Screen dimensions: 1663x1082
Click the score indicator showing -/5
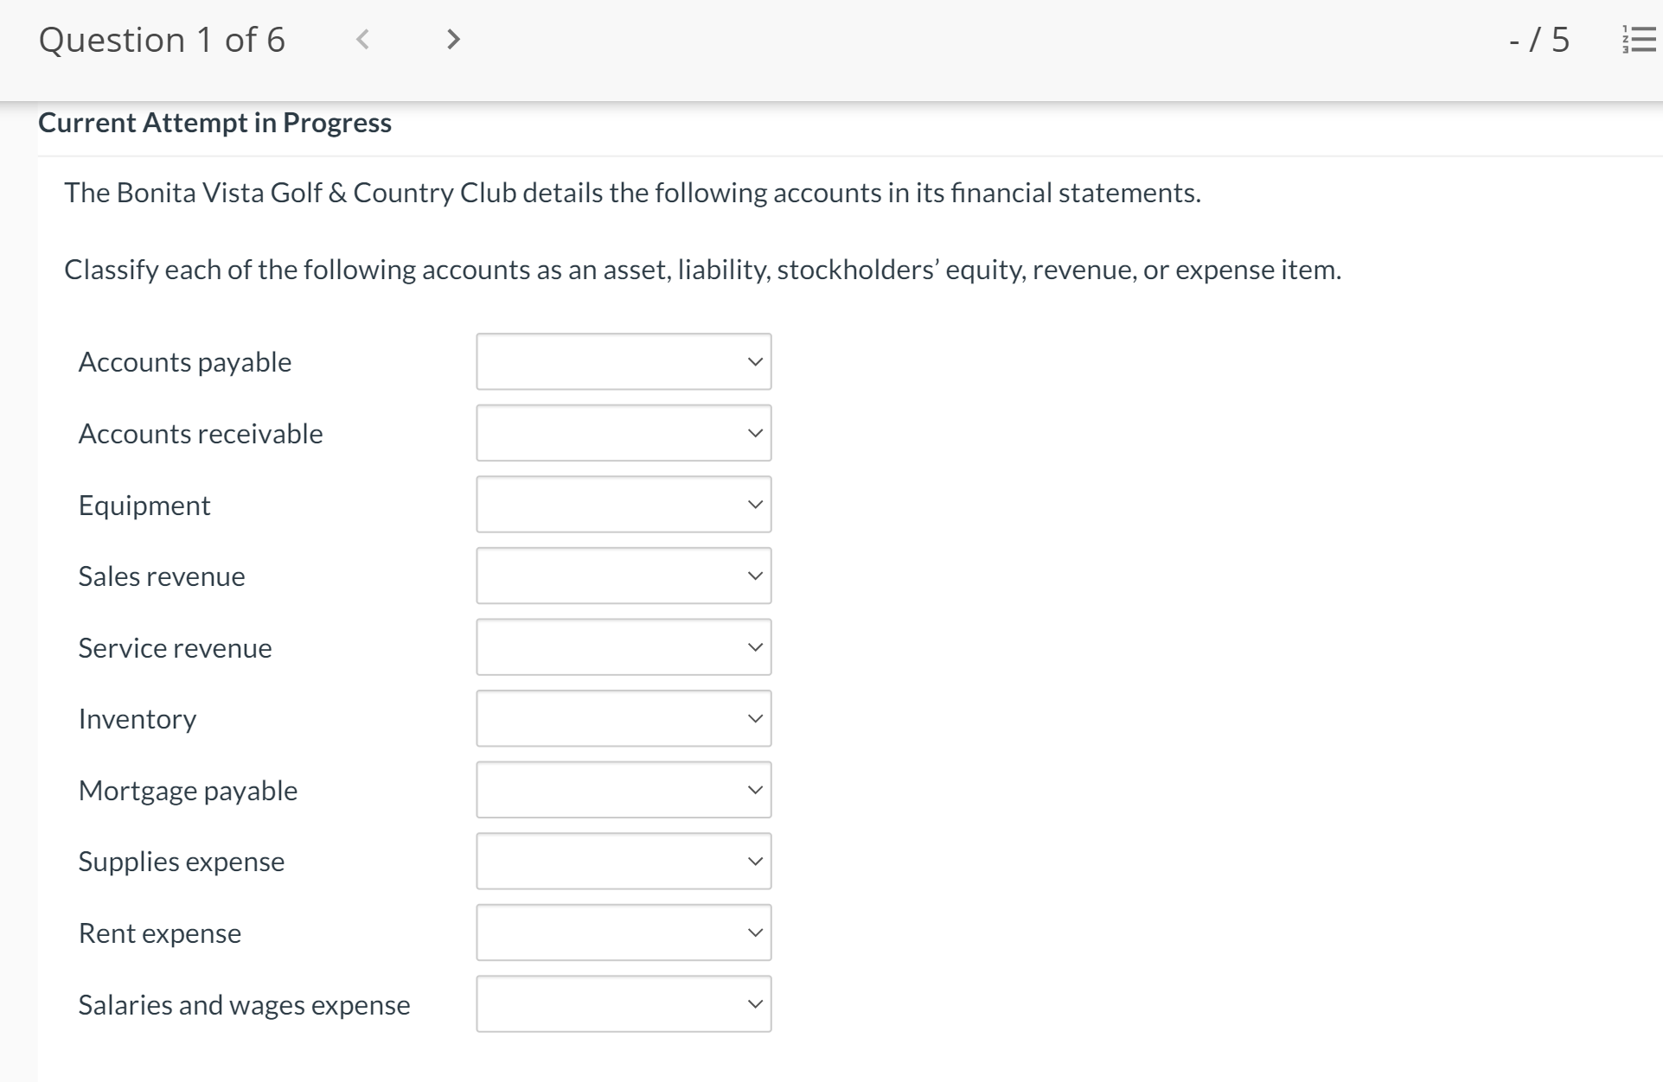(1539, 39)
